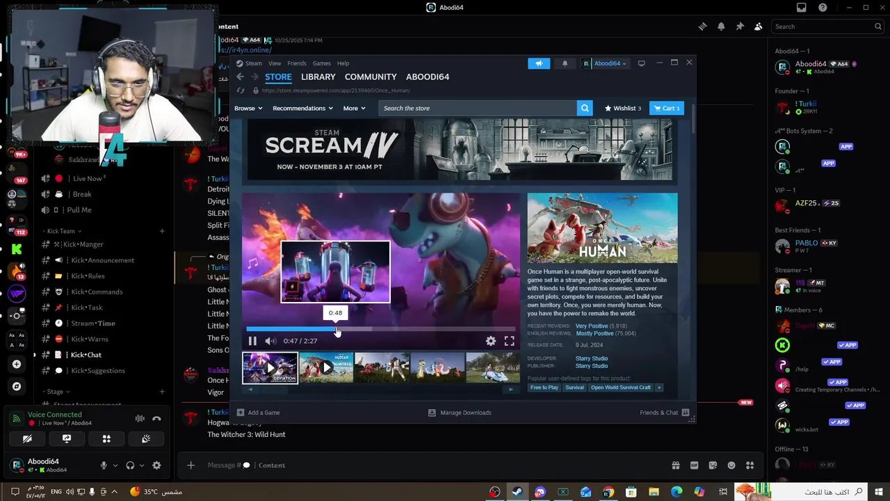
Task: Open Discord User Settings gear
Action: point(156,466)
